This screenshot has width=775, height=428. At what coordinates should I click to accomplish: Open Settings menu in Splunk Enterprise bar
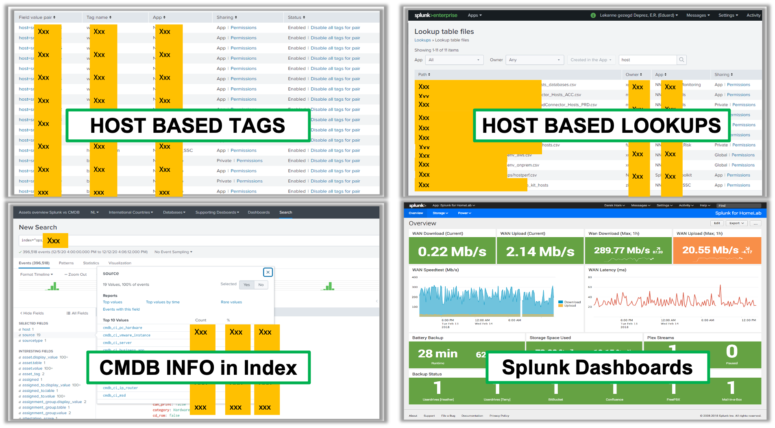(x=728, y=15)
